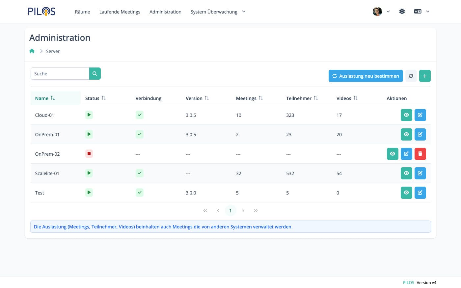
Task: Click the search magnifier button
Action: point(95,74)
